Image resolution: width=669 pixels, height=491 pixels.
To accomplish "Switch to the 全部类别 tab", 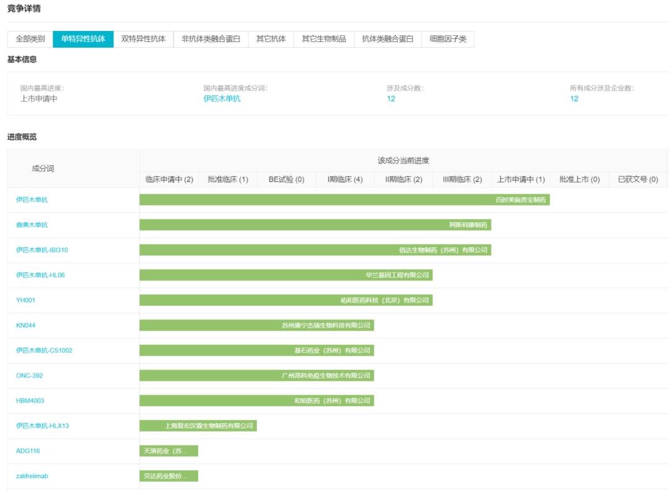I will 30,39.
